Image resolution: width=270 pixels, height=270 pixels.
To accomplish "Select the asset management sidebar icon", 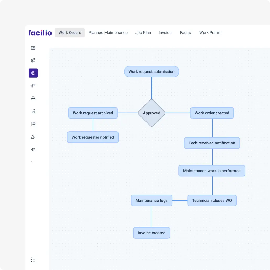I will (33, 60).
